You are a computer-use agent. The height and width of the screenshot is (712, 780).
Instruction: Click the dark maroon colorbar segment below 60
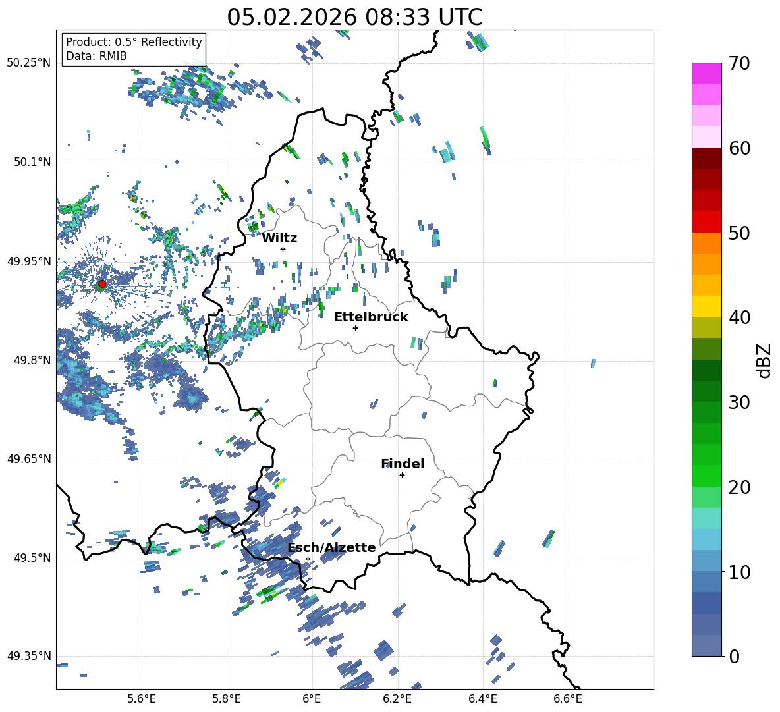(x=706, y=158)
